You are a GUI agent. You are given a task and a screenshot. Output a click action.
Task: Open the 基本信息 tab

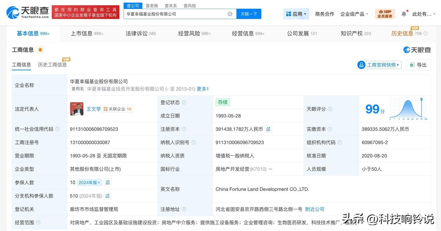click(33, 33)
